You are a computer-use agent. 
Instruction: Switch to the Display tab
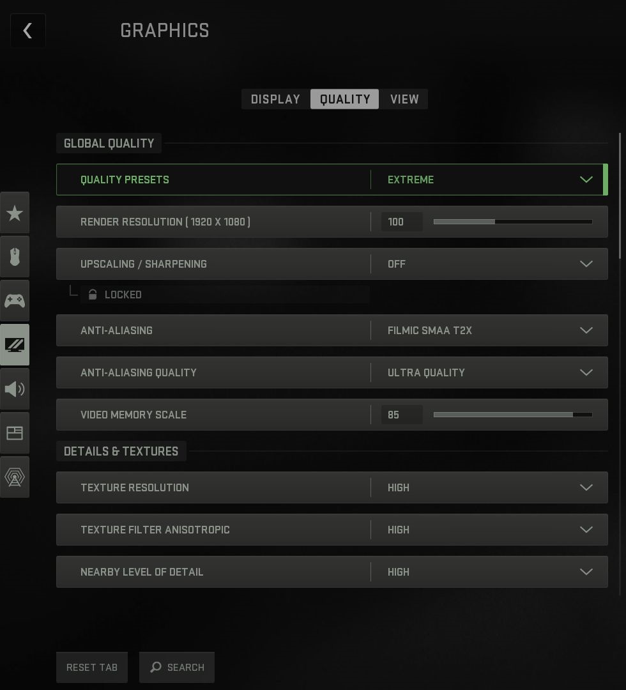pos(276,99)
